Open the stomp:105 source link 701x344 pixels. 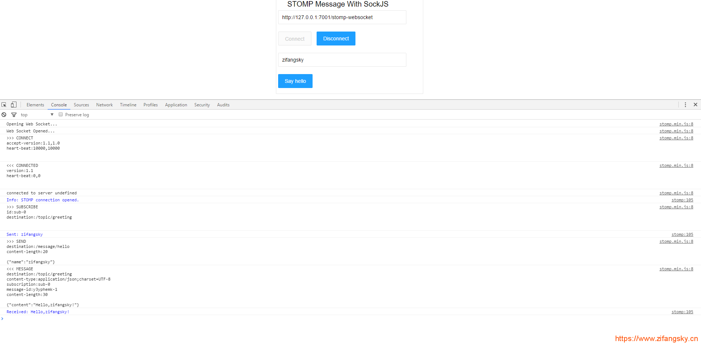[682, 200]
